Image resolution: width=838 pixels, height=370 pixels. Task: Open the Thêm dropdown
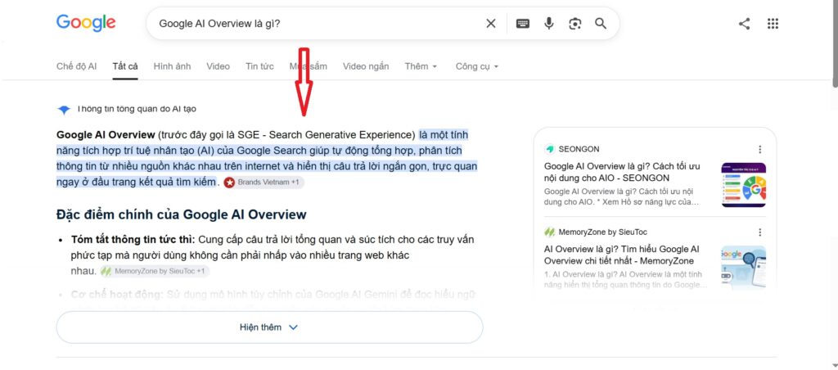click(x=421, y=66)
